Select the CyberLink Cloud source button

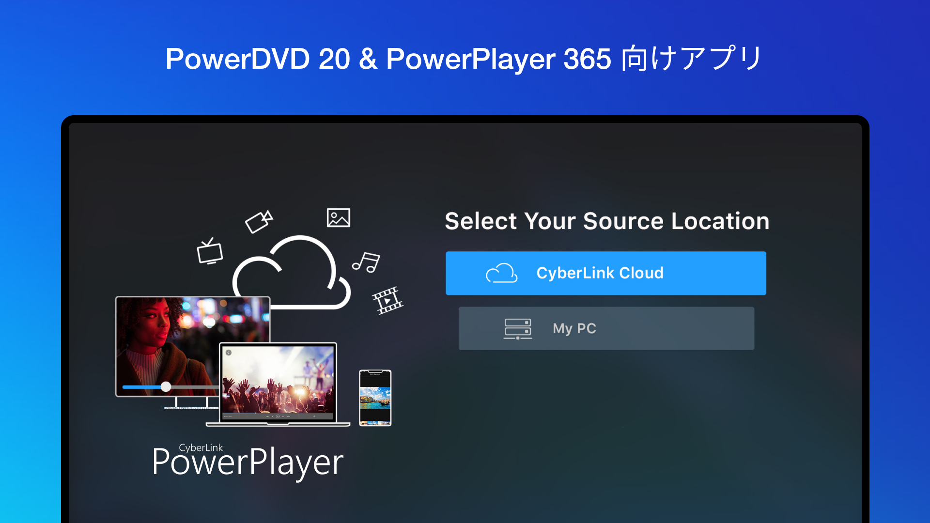coord(605,273)
